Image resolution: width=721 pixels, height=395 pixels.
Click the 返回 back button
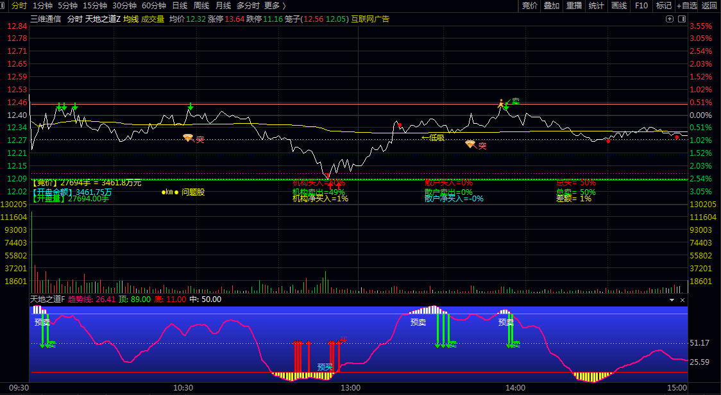(709, 6)
